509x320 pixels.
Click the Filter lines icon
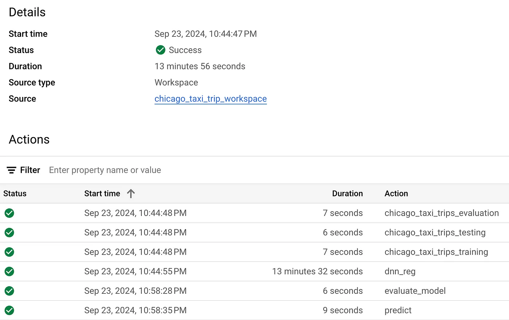(x=12, y=170)
